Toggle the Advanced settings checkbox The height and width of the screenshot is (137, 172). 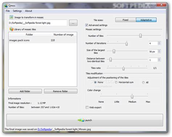click(x=87, y=25)
